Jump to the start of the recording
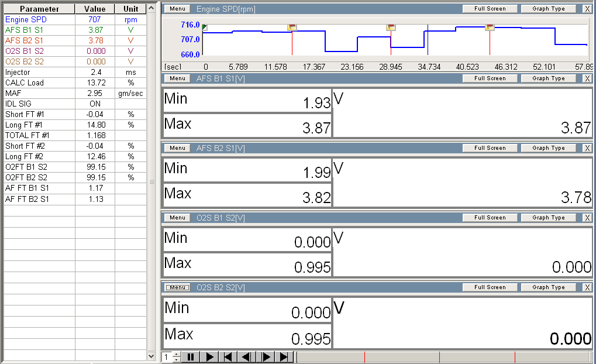This screenshot has width=596, height=364. (228, 357)
